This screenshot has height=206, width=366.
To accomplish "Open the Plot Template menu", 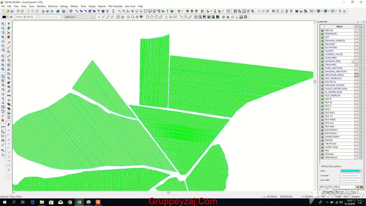I will 115,6.
